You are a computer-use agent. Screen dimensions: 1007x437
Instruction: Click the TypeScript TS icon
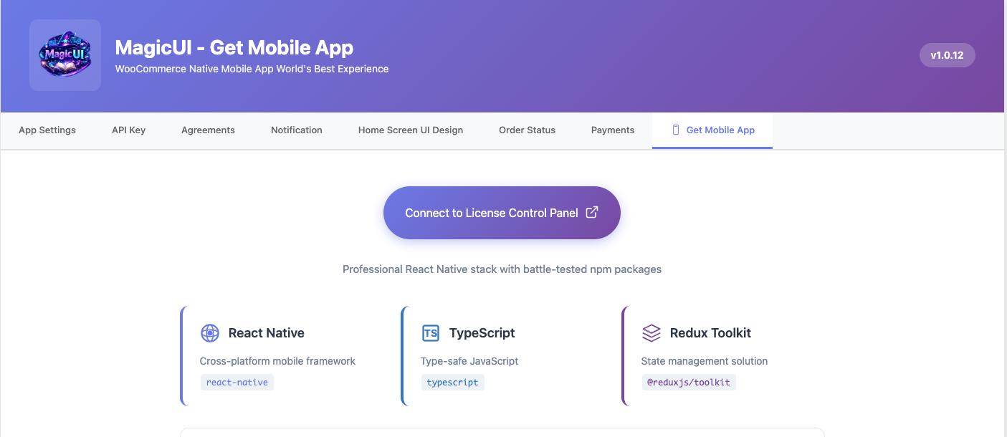[430, 333]
